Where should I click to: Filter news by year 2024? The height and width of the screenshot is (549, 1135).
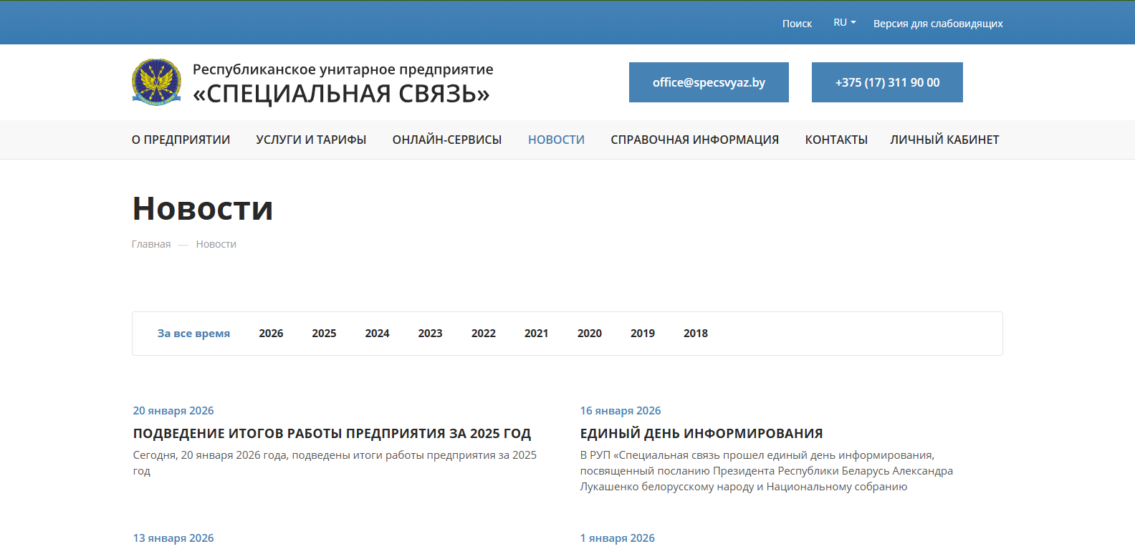(377, 334)
